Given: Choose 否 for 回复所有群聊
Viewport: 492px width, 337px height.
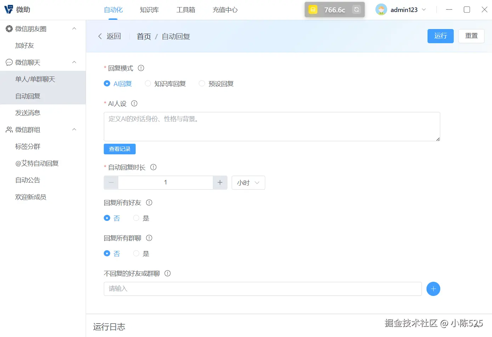Looking at the screenshot, I should [112, 253].
